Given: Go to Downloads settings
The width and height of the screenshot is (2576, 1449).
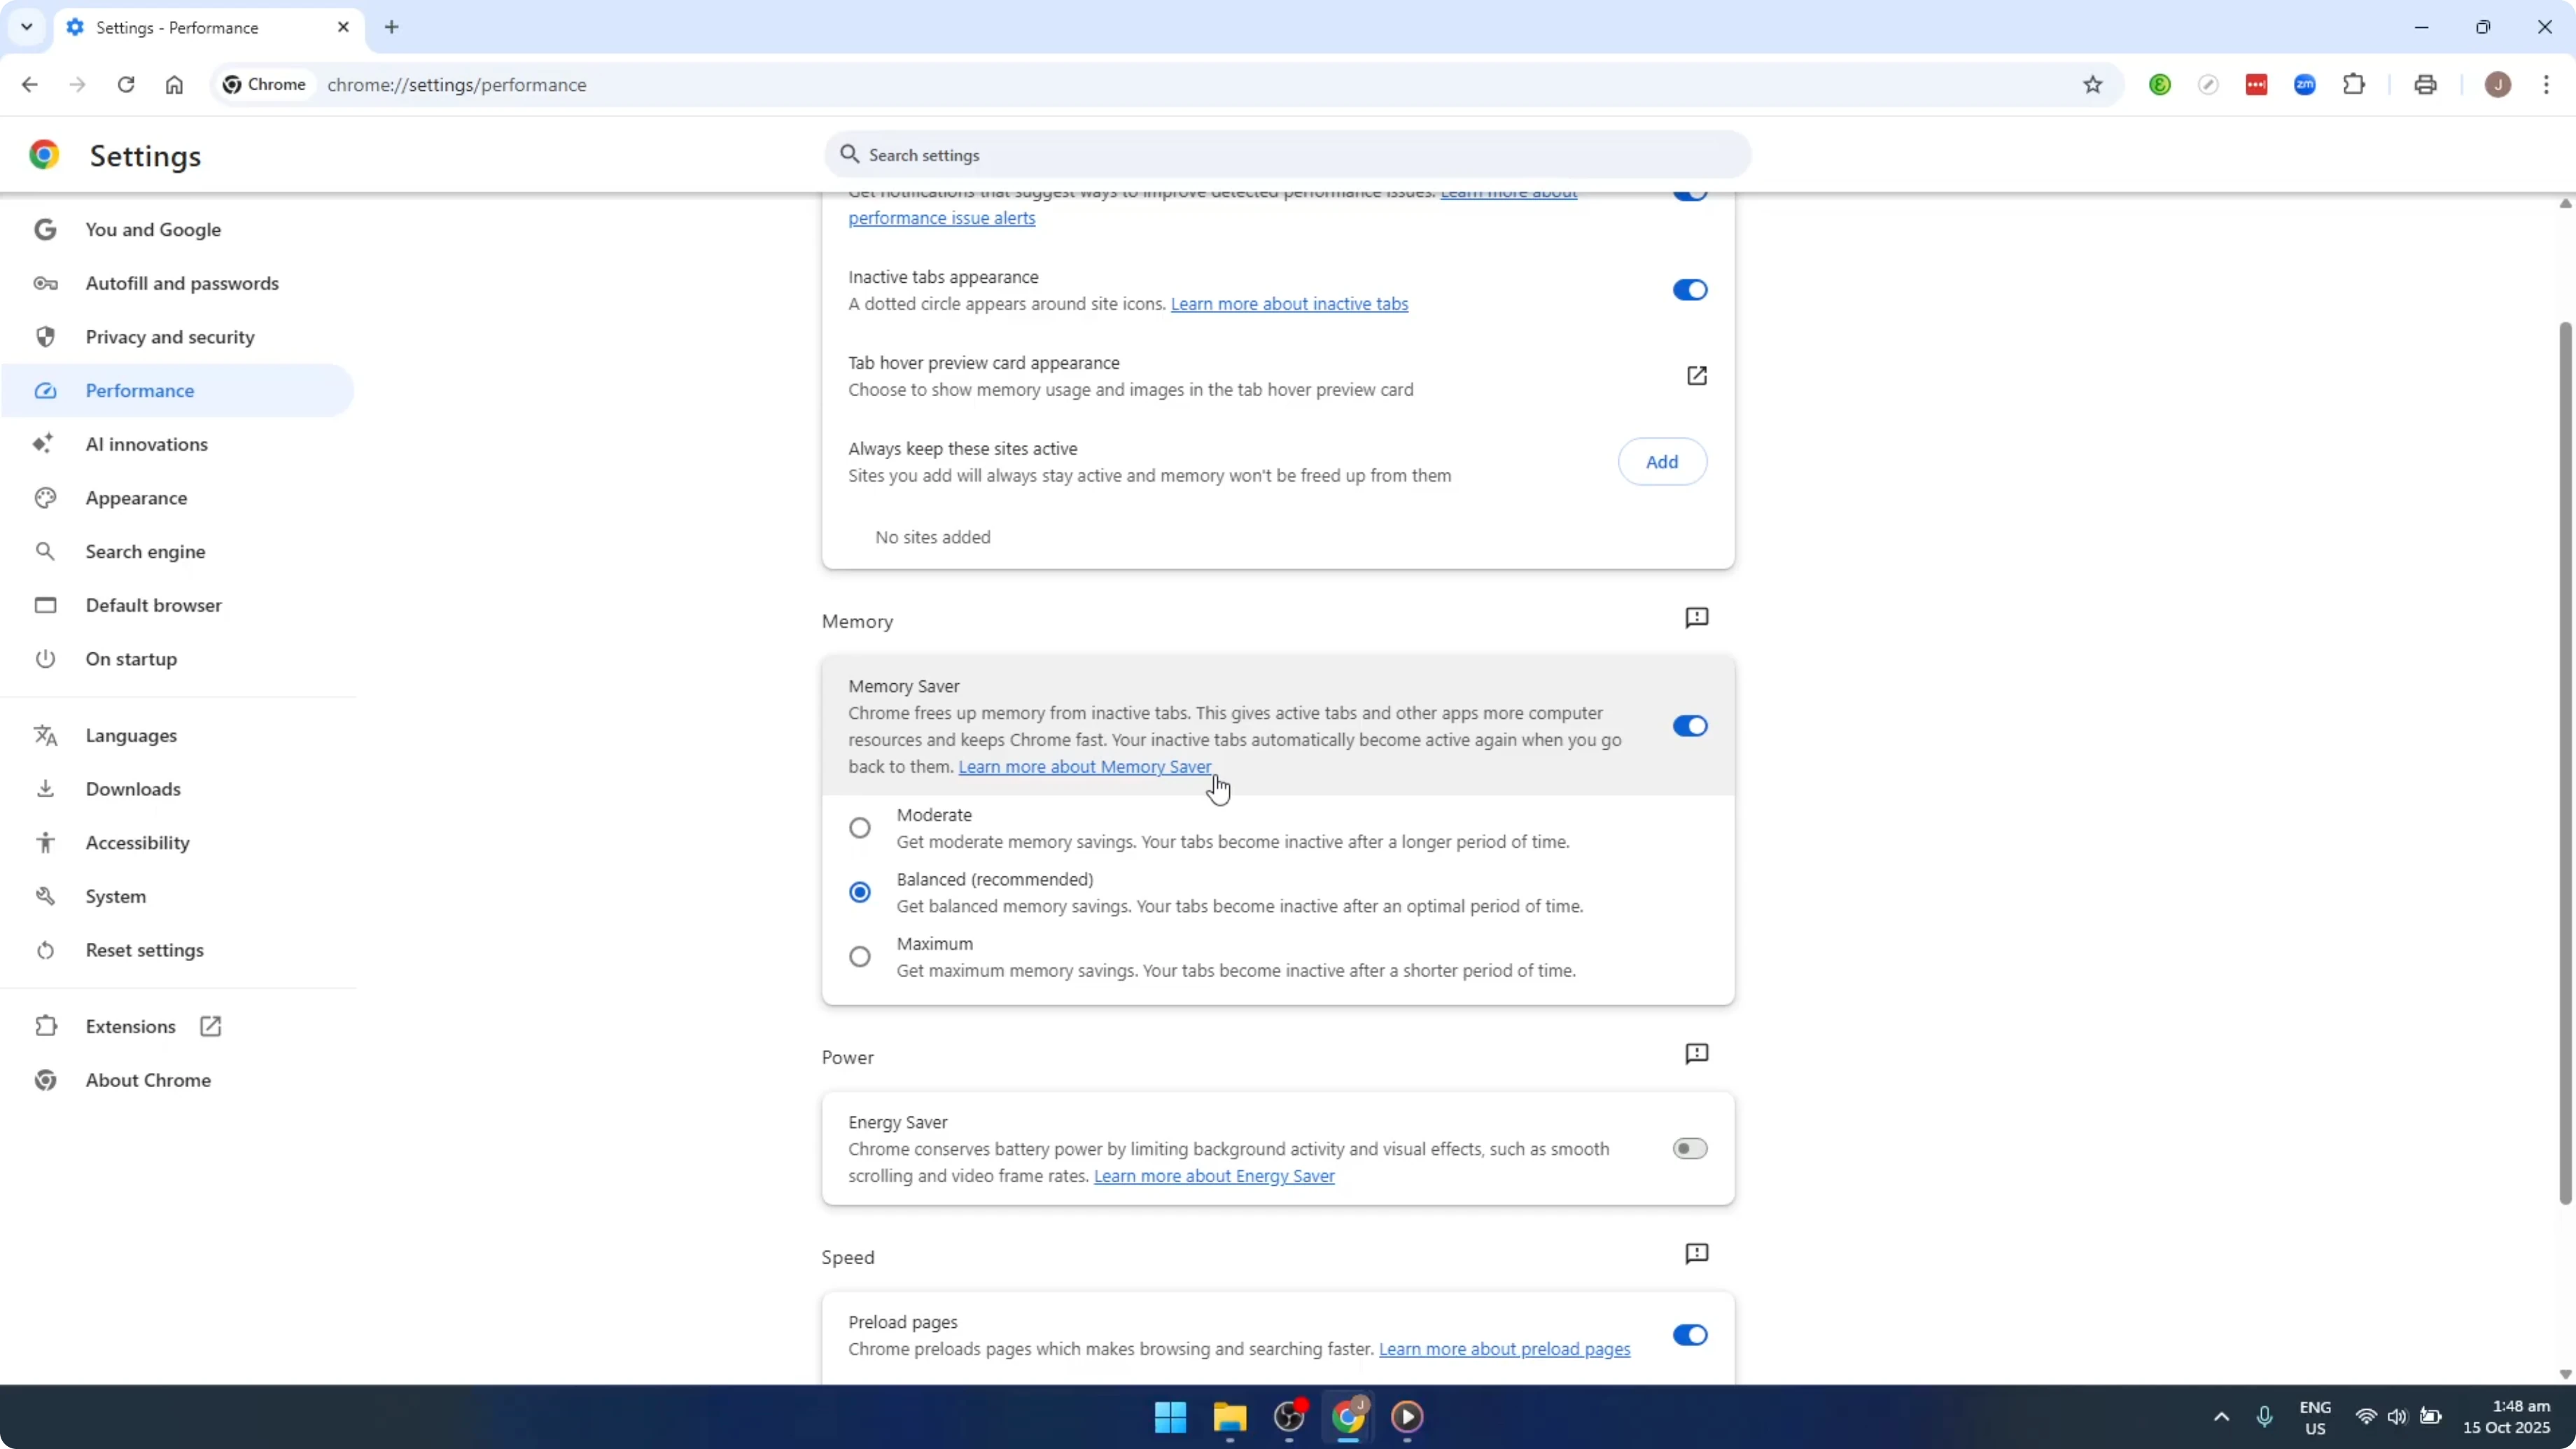Looking at the screenshot, I should pyautogui.click(x=178, y=789).
